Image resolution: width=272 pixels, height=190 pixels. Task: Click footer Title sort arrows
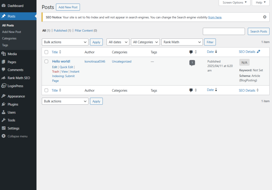pyautogui.click(x=60, y=90)
